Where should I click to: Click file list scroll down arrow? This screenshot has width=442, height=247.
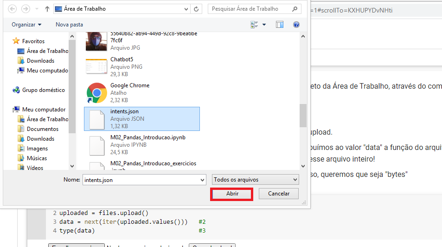(x=303, y=166)
